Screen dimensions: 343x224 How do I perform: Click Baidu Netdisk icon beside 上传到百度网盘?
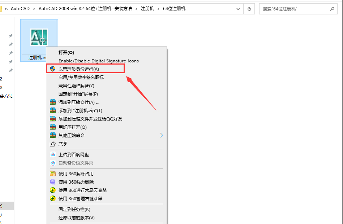click(53, 155)
